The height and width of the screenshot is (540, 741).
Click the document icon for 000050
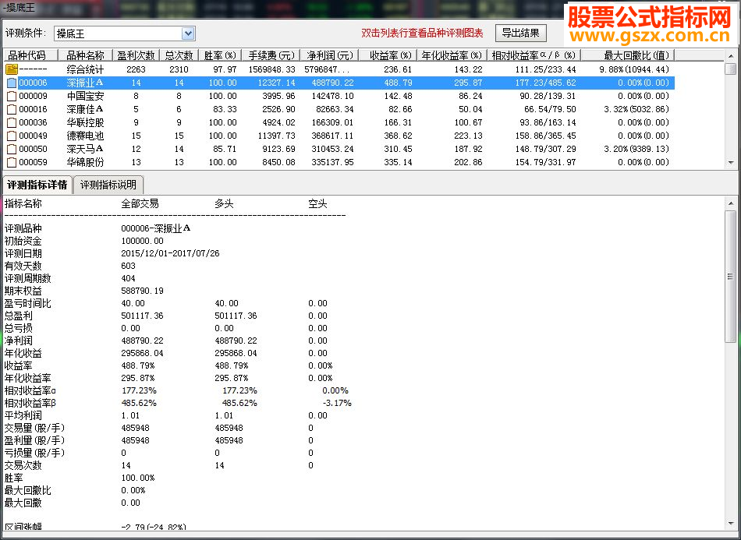click(x=12, y=149)
